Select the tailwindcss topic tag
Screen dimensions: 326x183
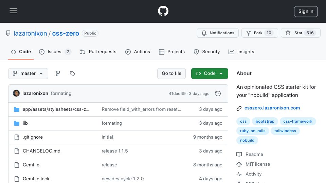(285, 131)
